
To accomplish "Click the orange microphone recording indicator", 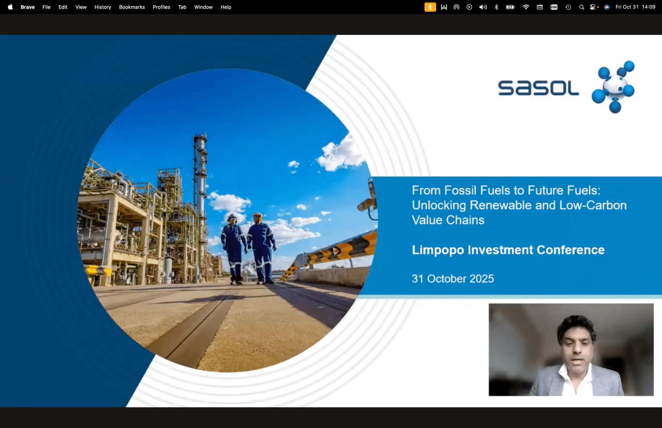I will [430, 7].
